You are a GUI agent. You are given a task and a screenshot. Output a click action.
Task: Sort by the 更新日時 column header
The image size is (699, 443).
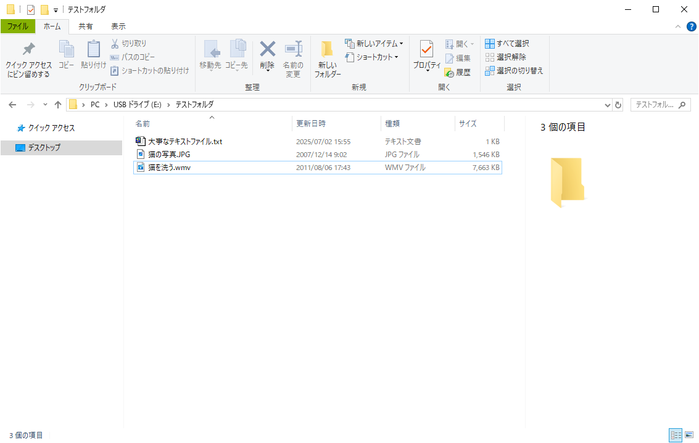coord(337,124)
